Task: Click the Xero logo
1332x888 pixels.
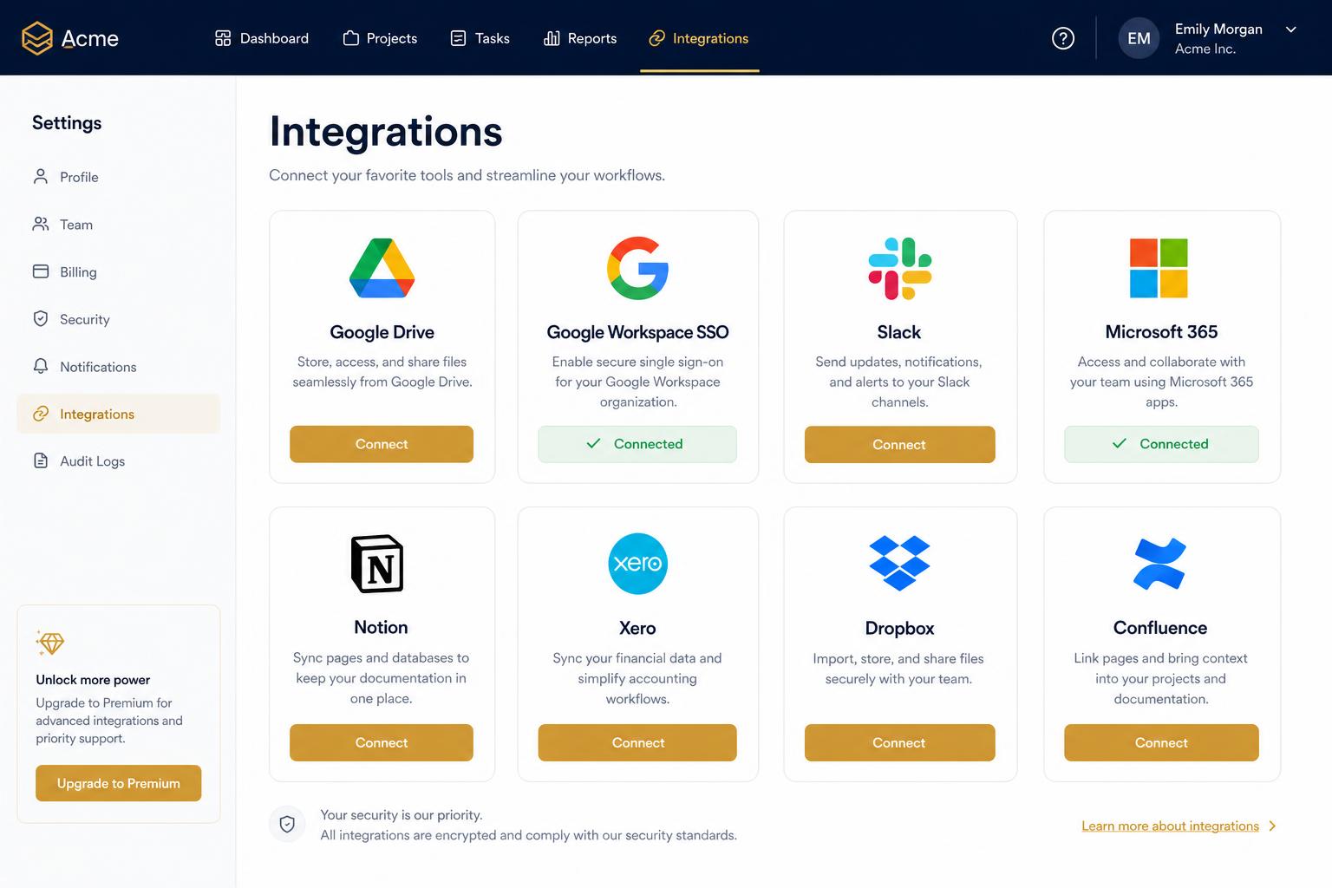Action: [637, 564]
